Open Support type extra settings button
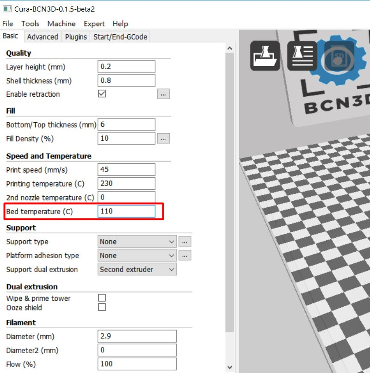Image resolution: width=370 pixels, height=373 pixels. click(x=185, y=242)
